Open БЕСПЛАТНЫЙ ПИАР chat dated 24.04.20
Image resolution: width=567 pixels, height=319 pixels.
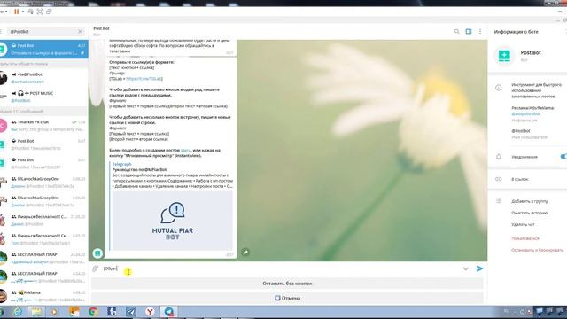click(43, 258)
